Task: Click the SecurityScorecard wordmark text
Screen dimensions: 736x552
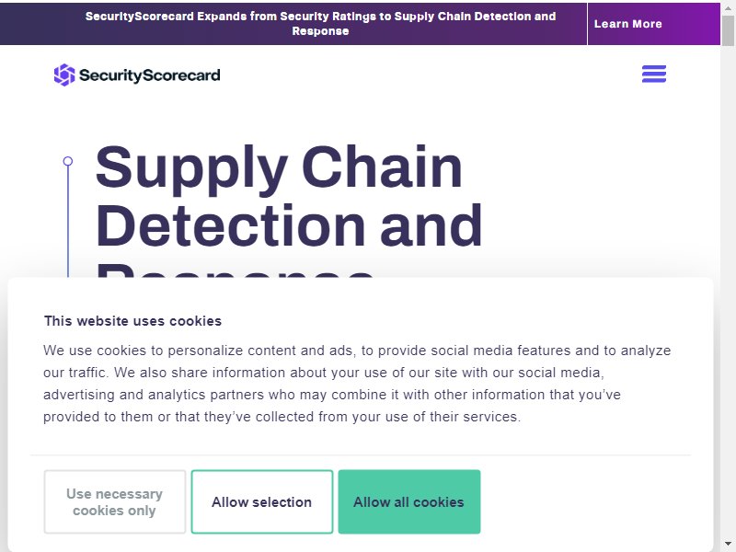Action: coord(150,75)
